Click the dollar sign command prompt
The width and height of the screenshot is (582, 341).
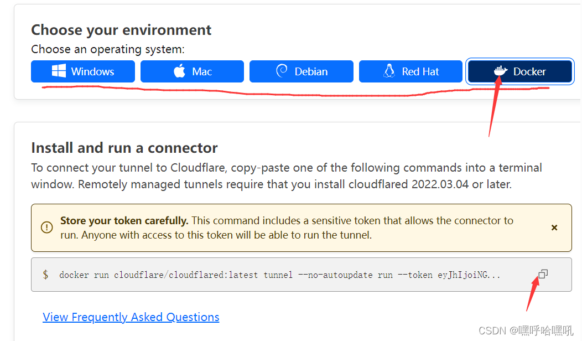pos(45,275)
